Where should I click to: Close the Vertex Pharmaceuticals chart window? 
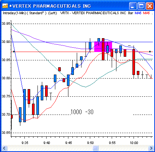(150, 6)
